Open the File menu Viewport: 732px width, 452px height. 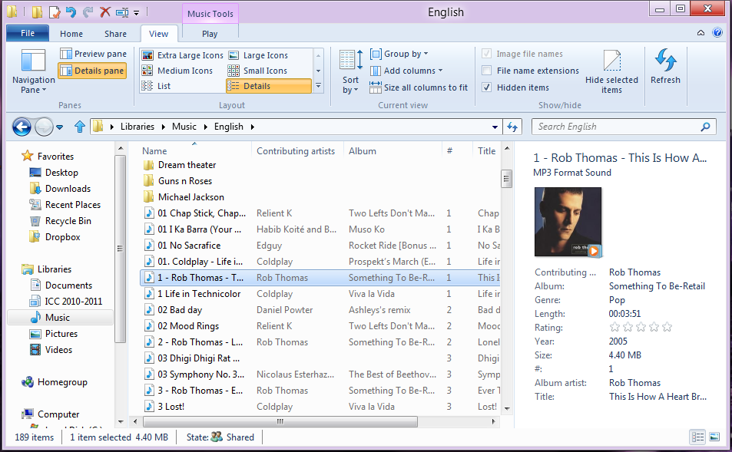point(27,32)
